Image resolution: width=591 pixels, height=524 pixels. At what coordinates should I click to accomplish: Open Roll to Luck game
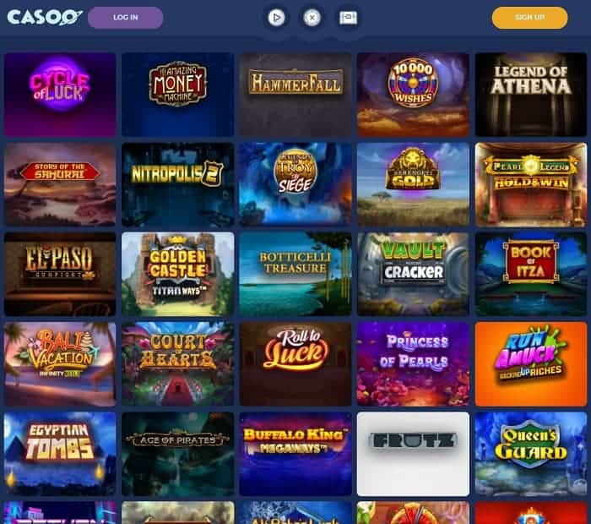[x=295, y=364]
